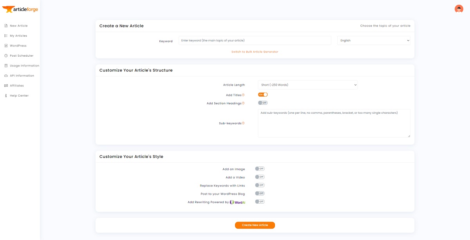Open Post Scheduler page

point(22,56)
